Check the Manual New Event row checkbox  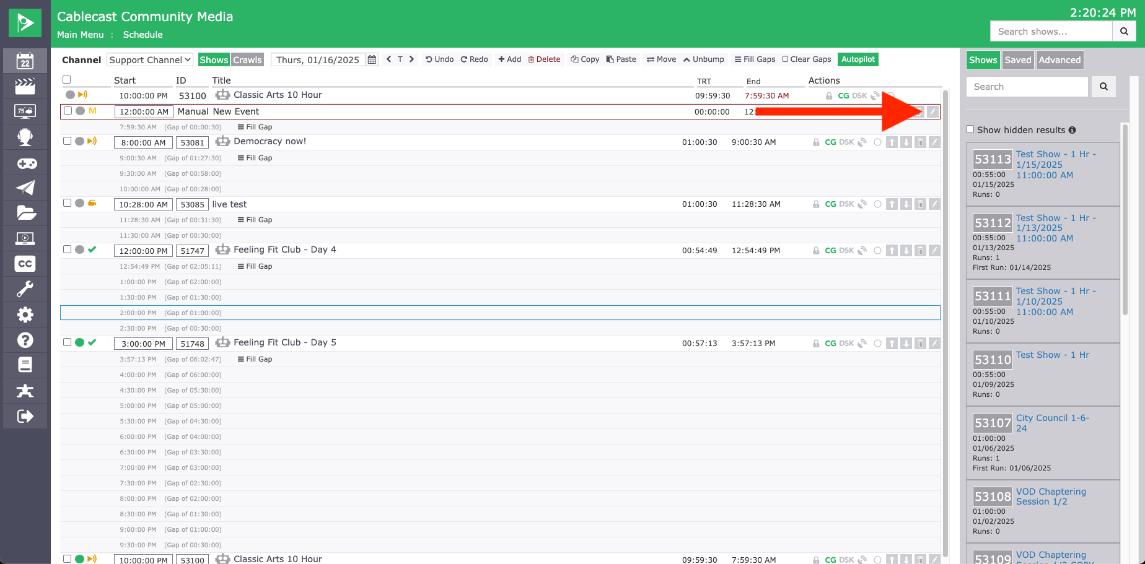pos(68,111)
